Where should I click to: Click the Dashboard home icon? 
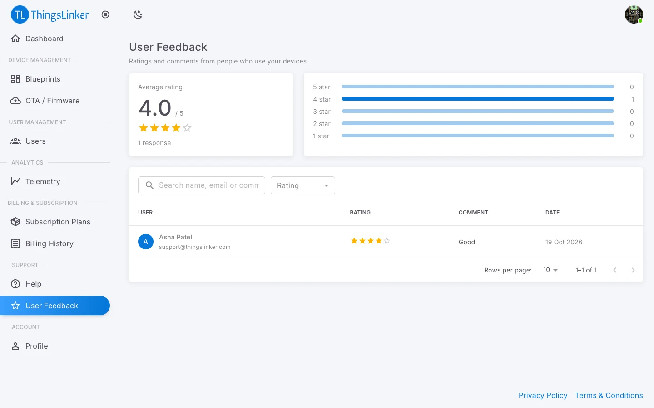(x=15, y=39)
